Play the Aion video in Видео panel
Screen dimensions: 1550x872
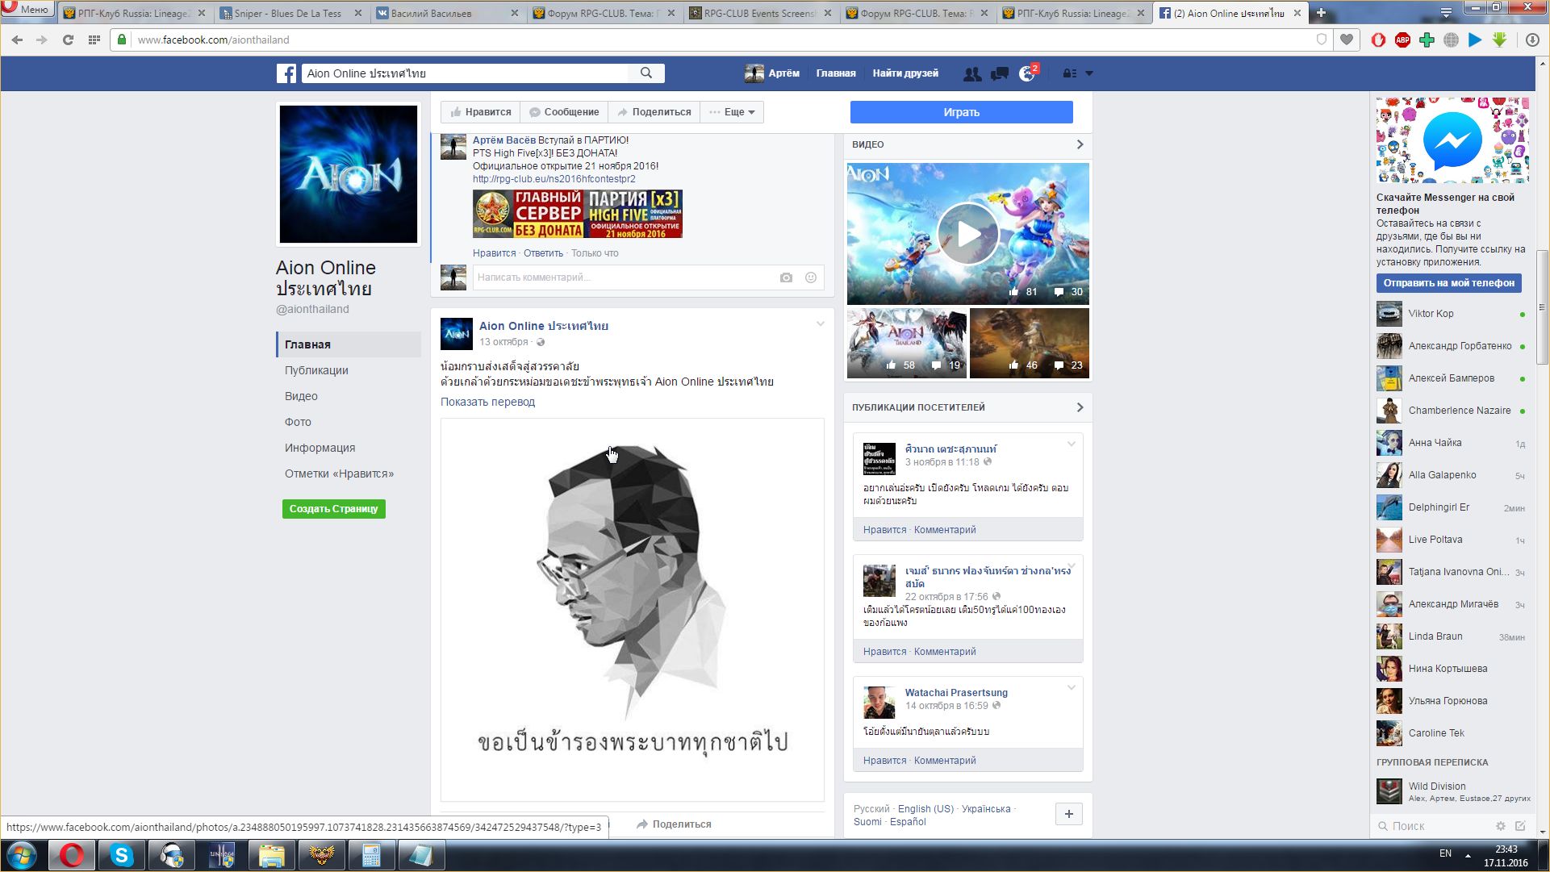coord(967,233)
